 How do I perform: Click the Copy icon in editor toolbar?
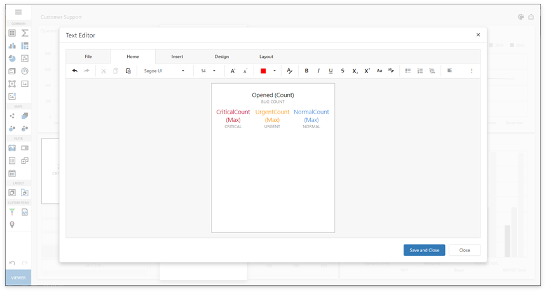tap(116, 70)
